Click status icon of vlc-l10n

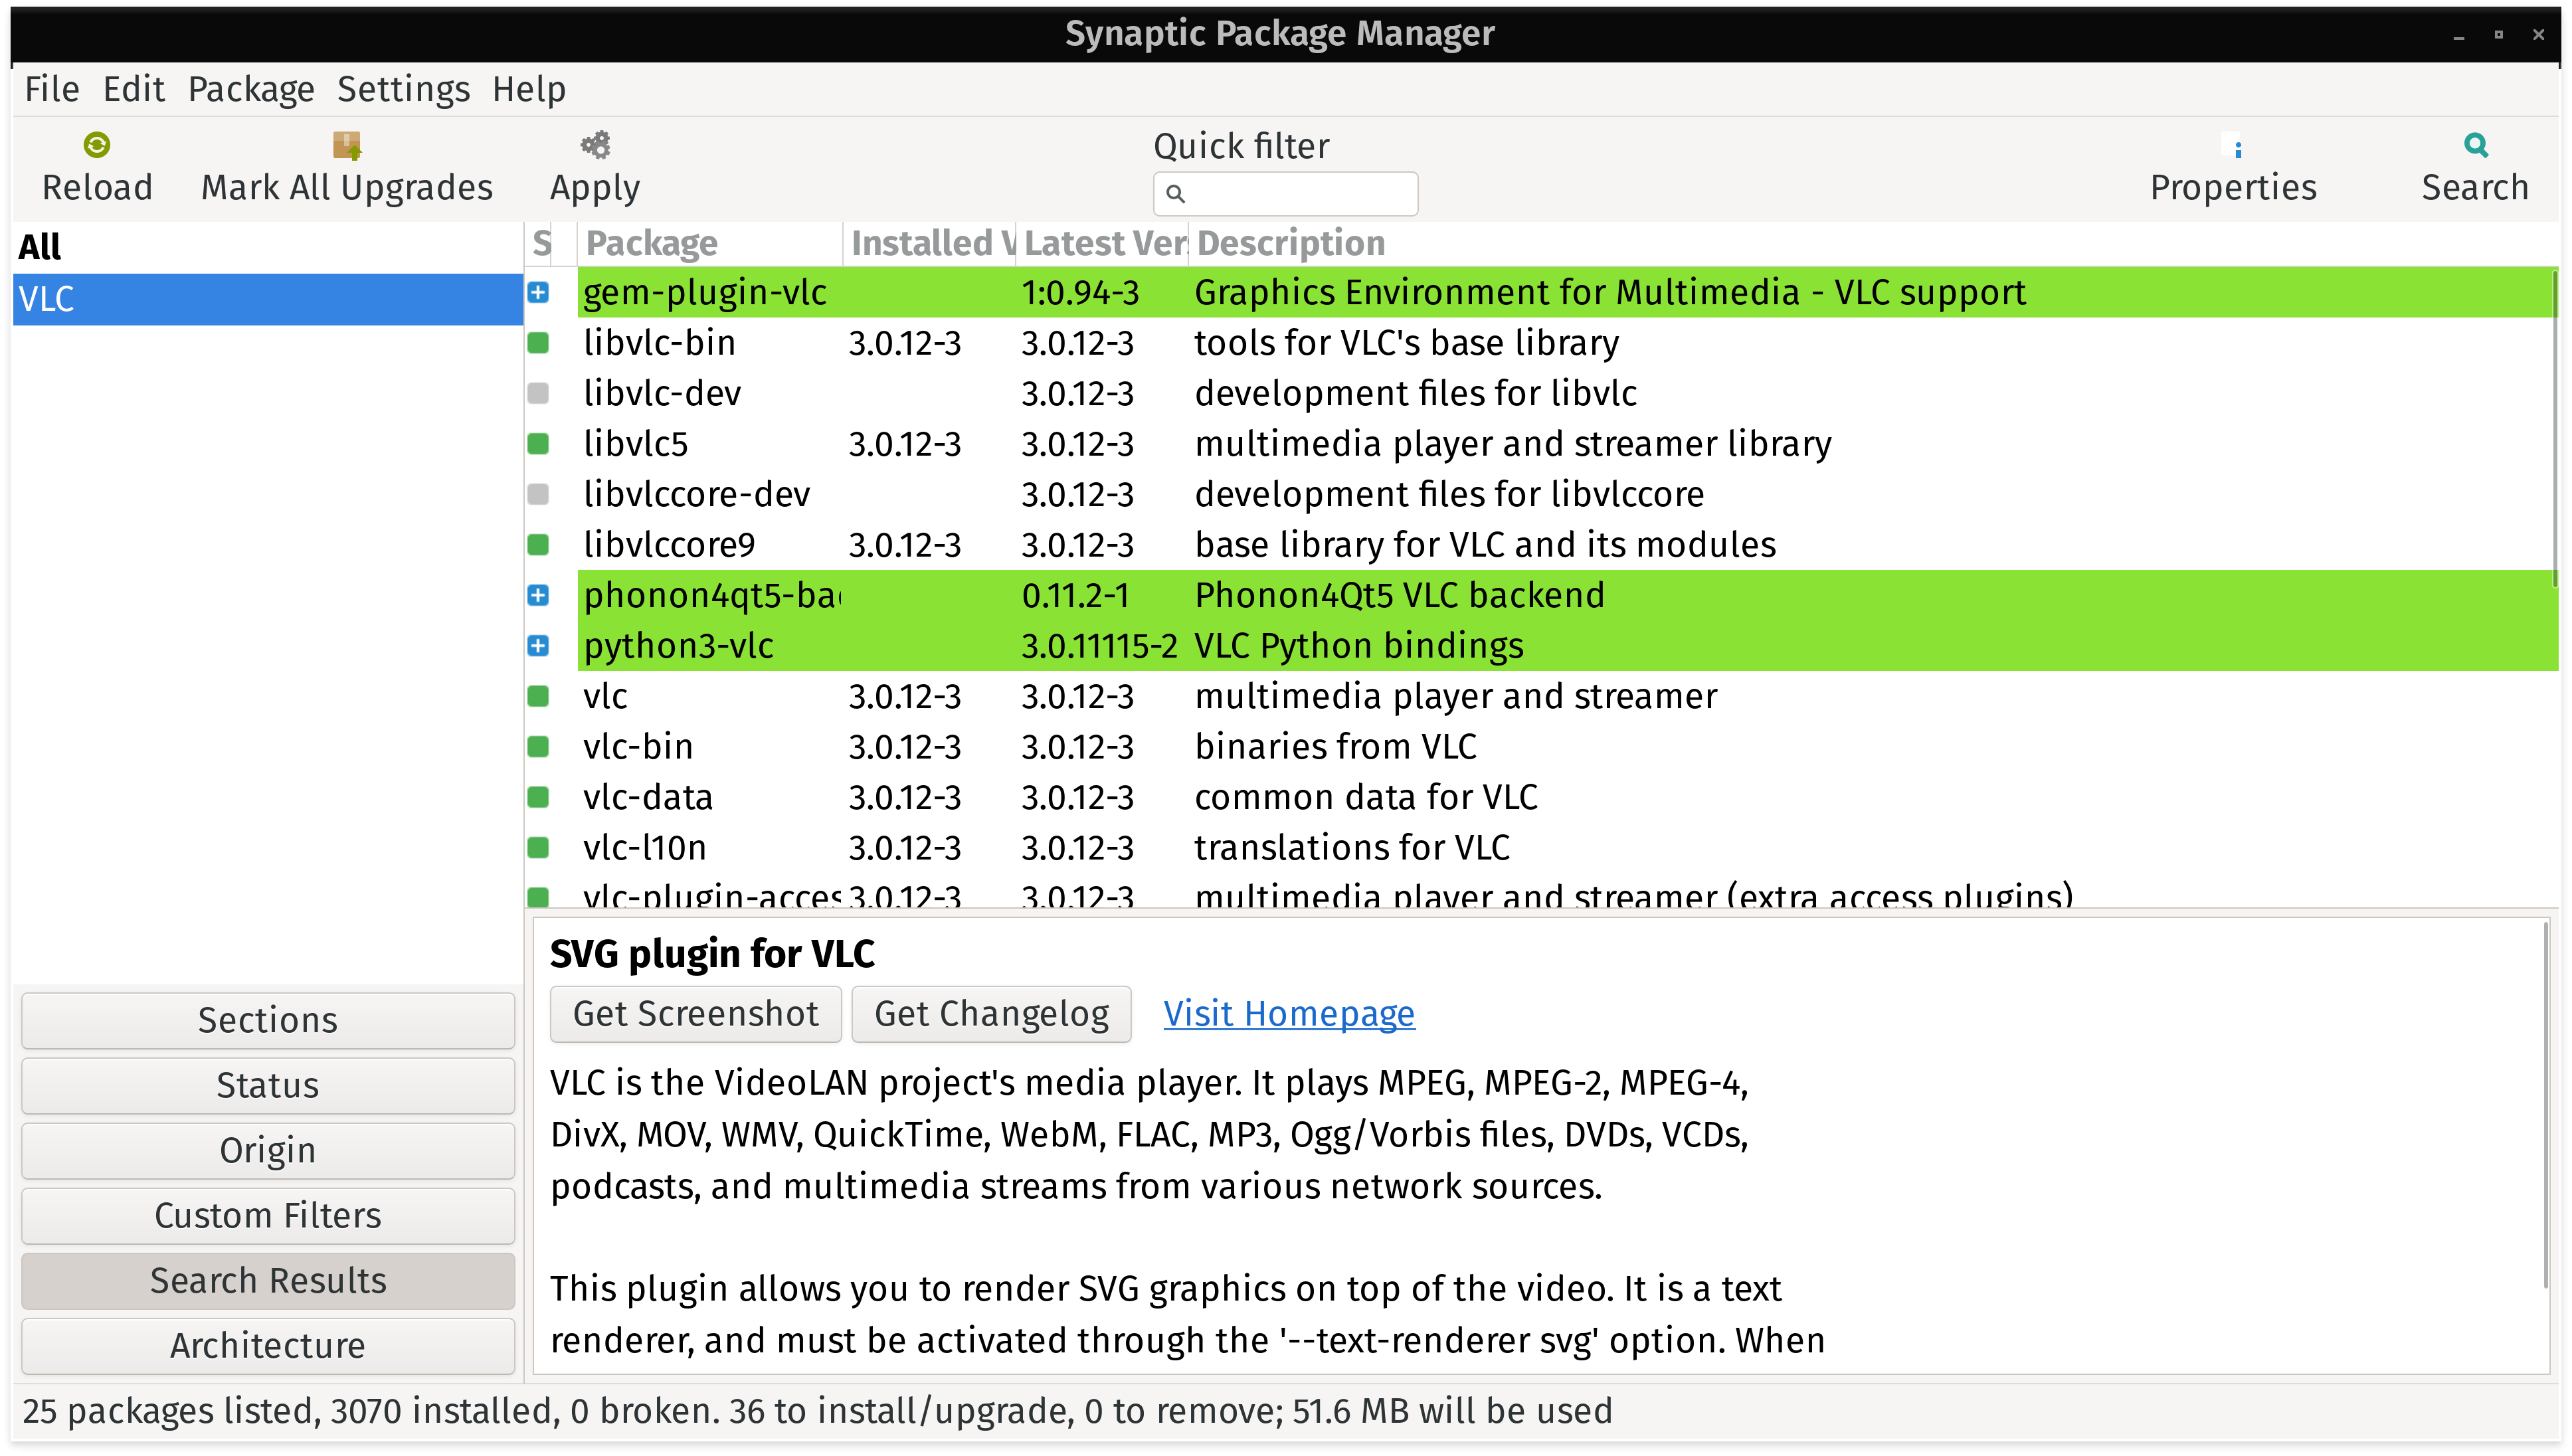(x=538, y=848)
